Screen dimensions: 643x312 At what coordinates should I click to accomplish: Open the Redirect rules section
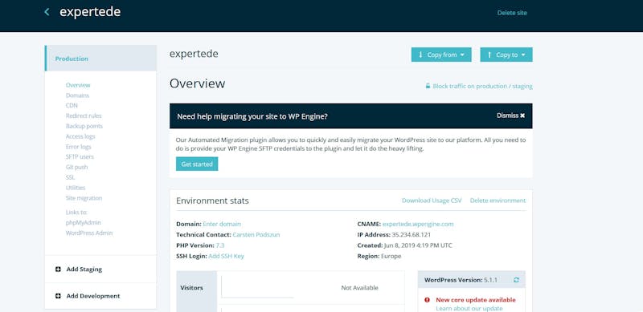click(x=84, y=115)
